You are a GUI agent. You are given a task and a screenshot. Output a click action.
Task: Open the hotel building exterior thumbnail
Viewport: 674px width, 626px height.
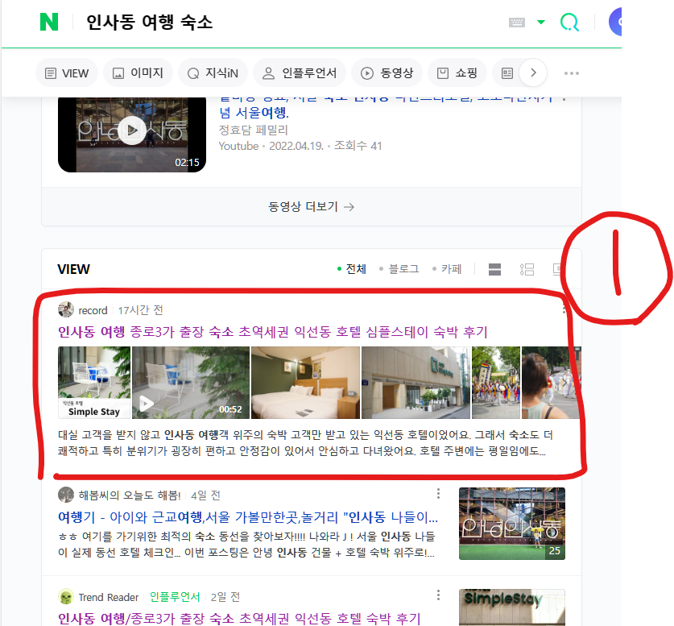coord(416,383)
